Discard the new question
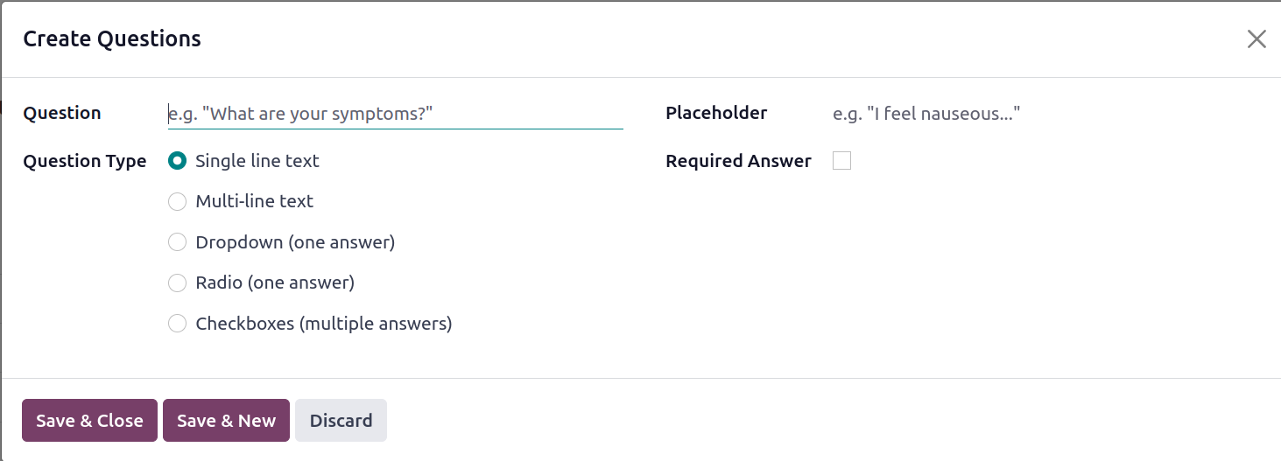Image resolution: width=1281 pixels, height=461 pixels. click(341, 421)
